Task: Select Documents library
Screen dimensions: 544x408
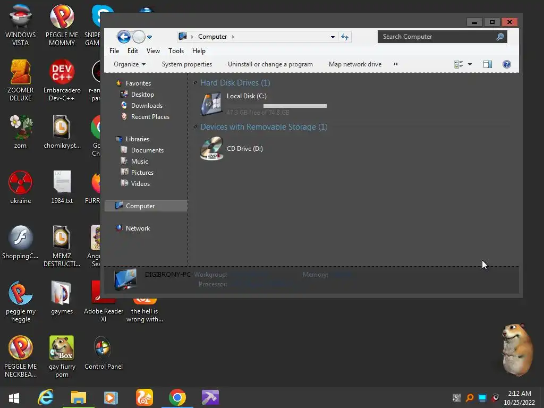Action: [147, 150]
